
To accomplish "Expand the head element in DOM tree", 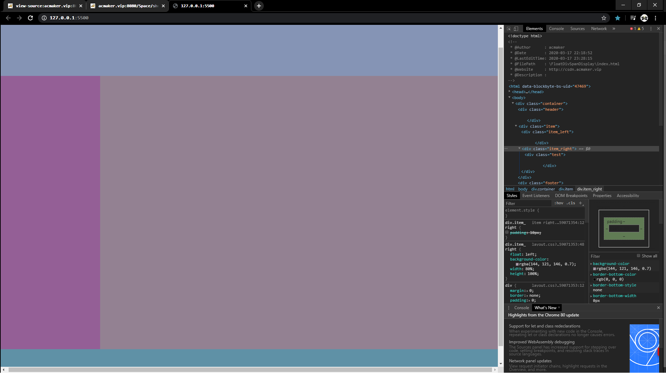I will tap(510, 91).
